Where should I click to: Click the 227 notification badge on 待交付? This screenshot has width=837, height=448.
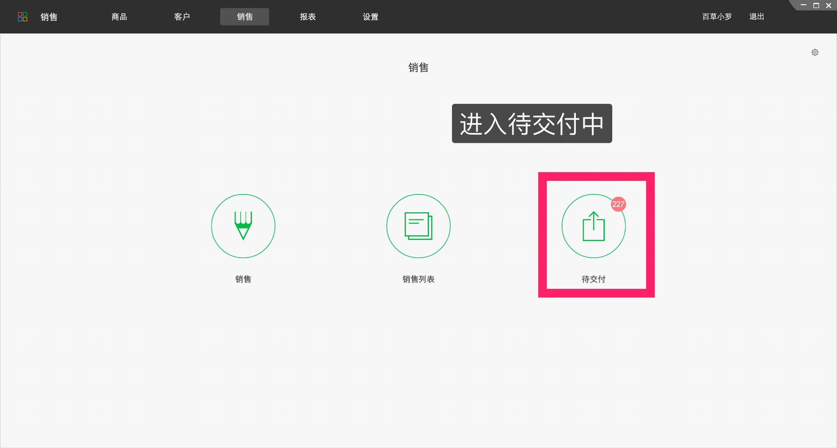pos(618,205)
